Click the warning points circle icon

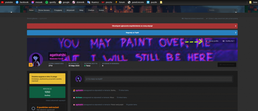coord(33,108)
